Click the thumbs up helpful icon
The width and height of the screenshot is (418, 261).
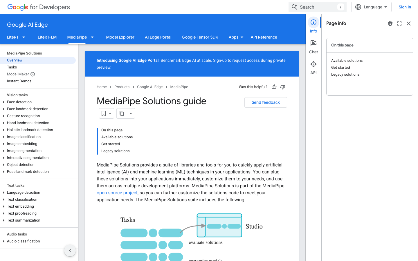tap(274, 87)
